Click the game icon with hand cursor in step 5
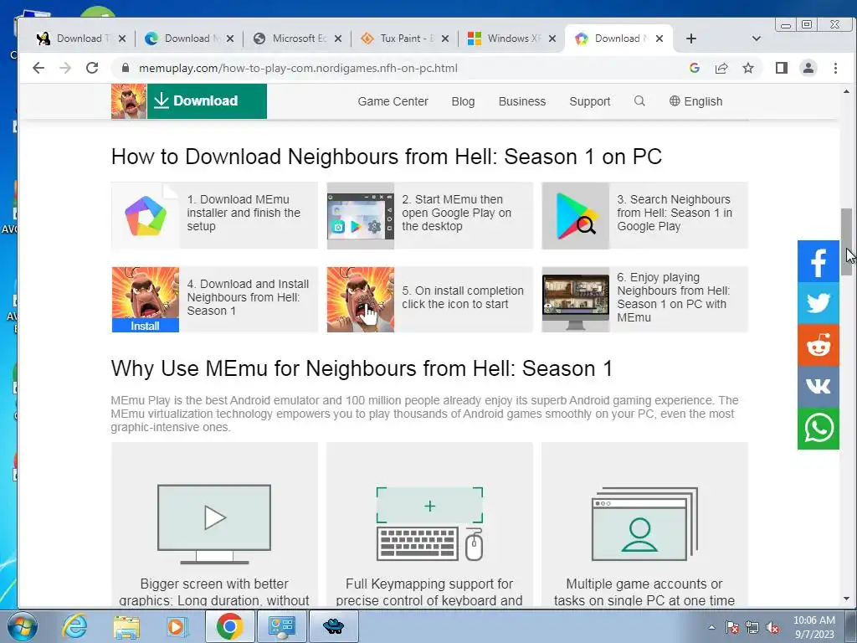This screenshot has width=857, height=643. coord(360,299)
